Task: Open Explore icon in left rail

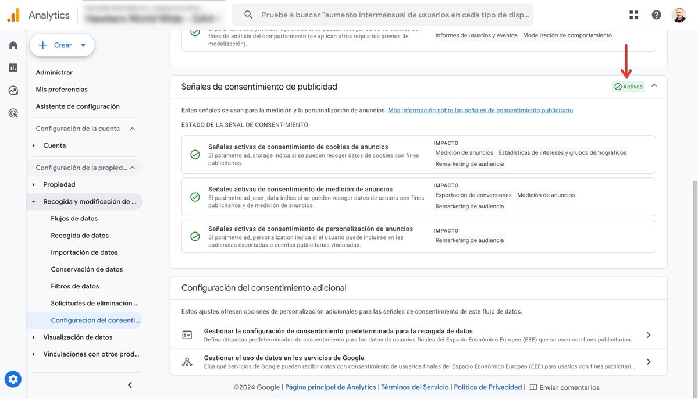Action: [x=13, y=90]
